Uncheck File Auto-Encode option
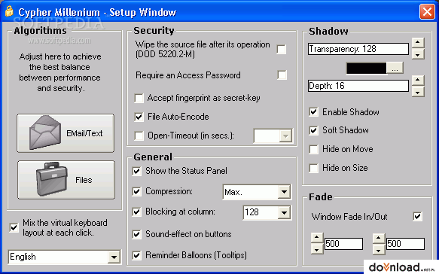The height and width of the screenshot is (274, 439). coord(139,117)
